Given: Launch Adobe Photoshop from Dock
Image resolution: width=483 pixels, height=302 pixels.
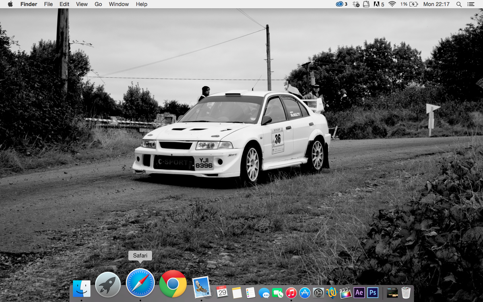Looking at the screenshot, I should click(x=373, y=292).
